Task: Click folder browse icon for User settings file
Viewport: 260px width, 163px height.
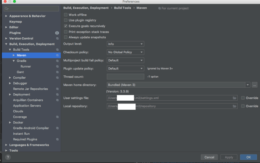Action: click(x=234, y=98)
